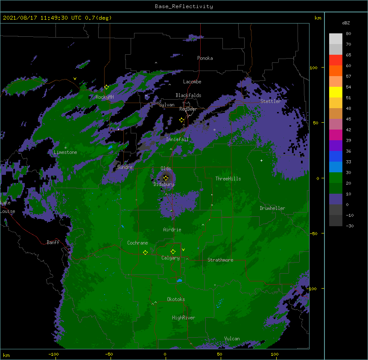The height and width of the screenshot is (360, 368).
Task: Select the indigo 0-10 dBZ legend swatch
Action: coord(336,199)
